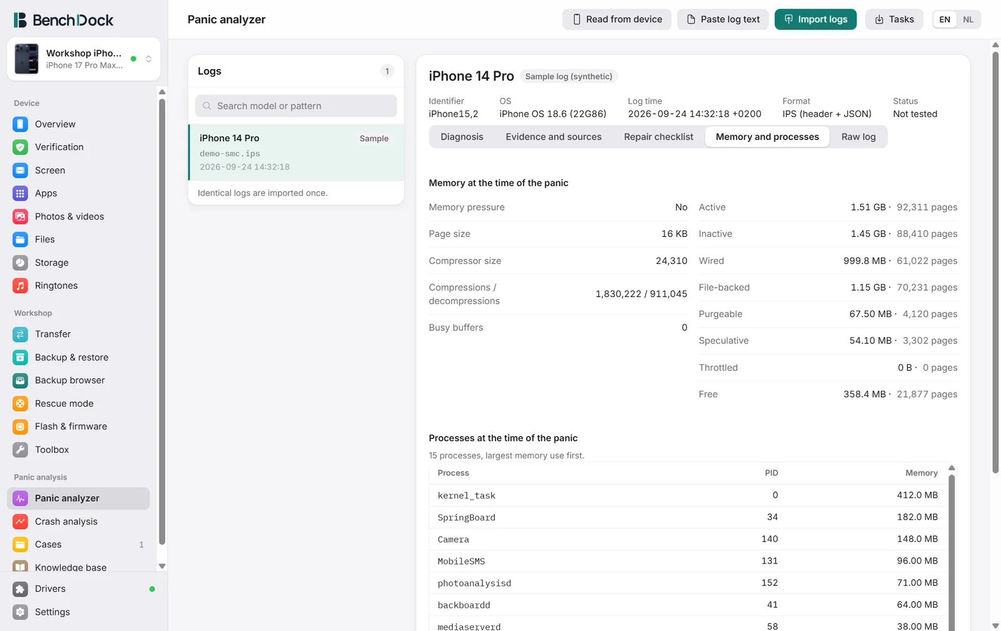Click the SpringBoard process name
This screenshot has width=1001, height=631.
click(x=466, y=518)
